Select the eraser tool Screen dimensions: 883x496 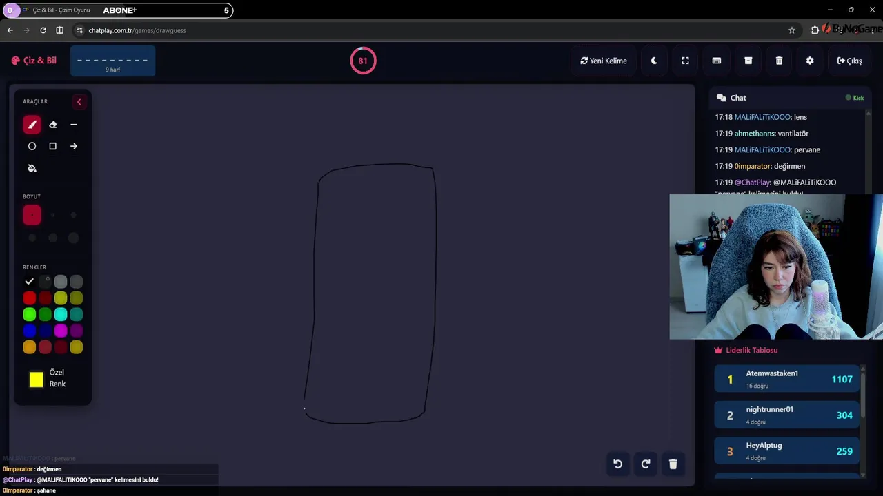(52, 125)
